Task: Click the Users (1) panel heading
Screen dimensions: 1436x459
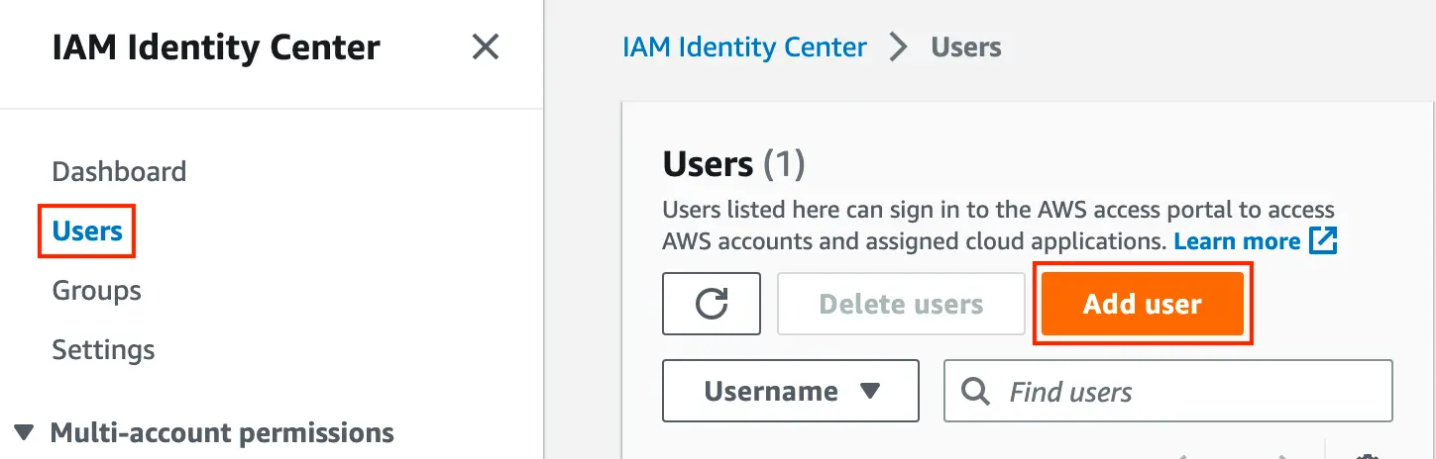Action: 733,163
